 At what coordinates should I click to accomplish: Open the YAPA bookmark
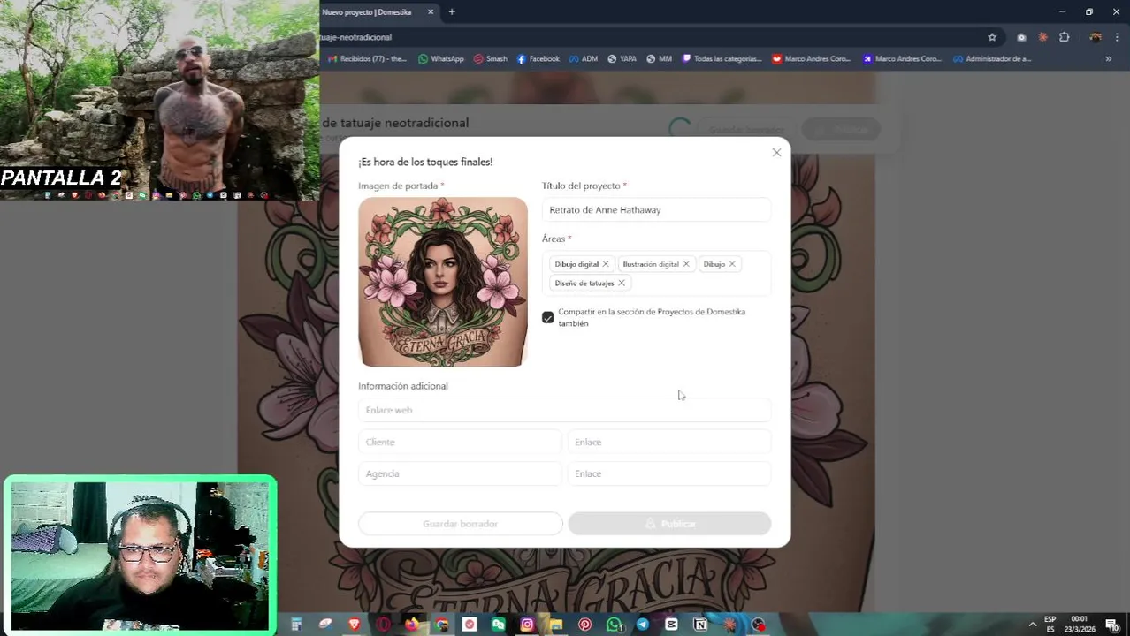coord(622,59)
